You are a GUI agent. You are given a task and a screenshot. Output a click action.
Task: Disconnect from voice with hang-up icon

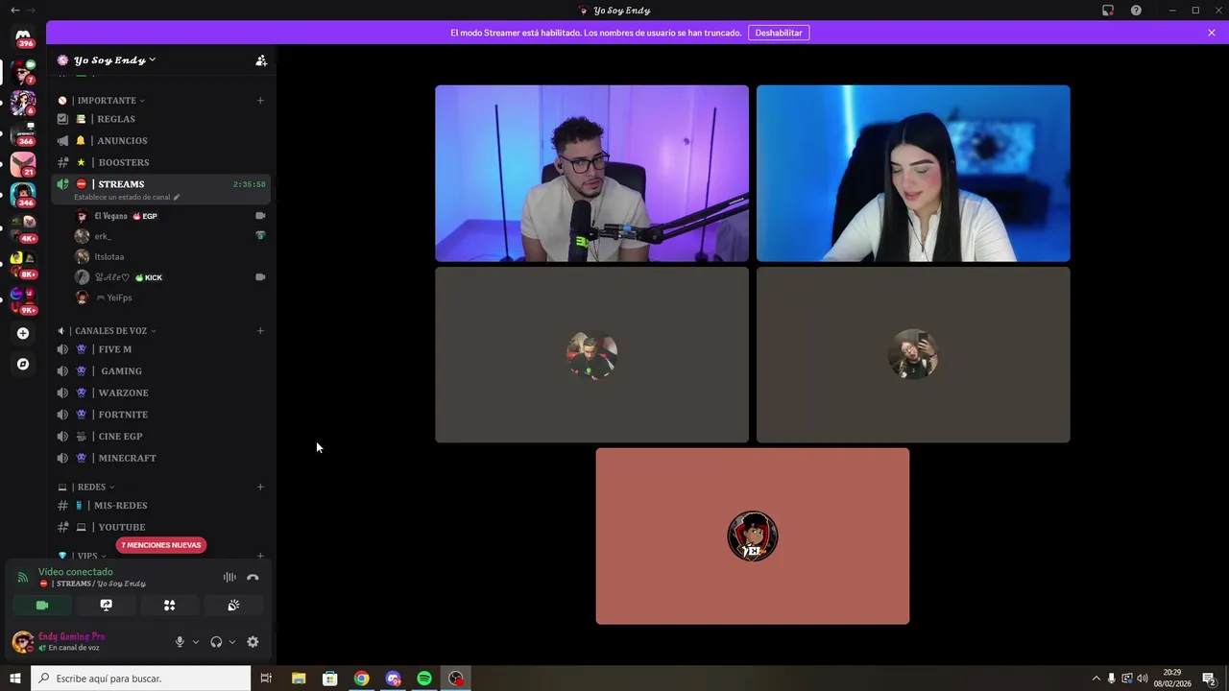coord(253,578)
